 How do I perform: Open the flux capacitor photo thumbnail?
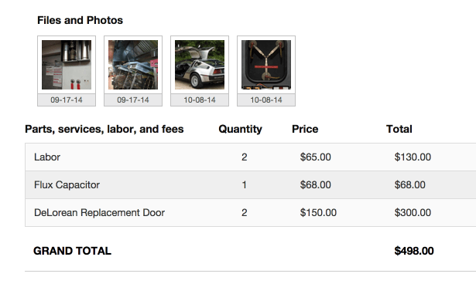tap(266, 65)
